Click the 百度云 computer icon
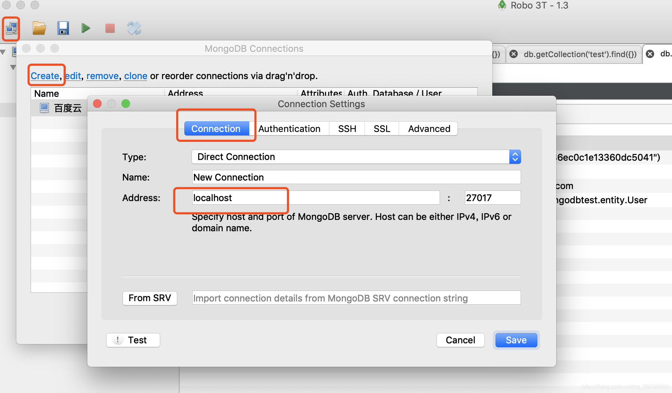 (x=44, y=108)
